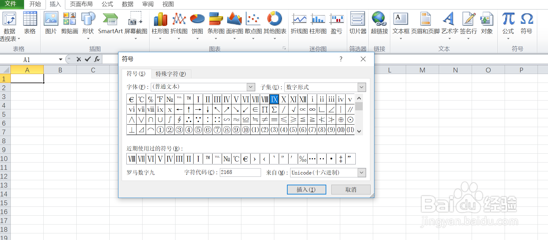Select the € symbol in the main grid
The height and width of the screenshot is (240, 548).
pyautogui.click(x=132, y=99)
